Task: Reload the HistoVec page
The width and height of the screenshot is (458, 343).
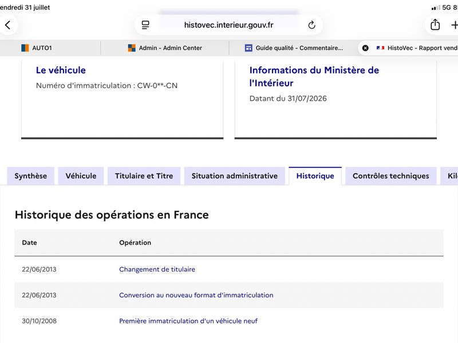Action: point(311,25)
